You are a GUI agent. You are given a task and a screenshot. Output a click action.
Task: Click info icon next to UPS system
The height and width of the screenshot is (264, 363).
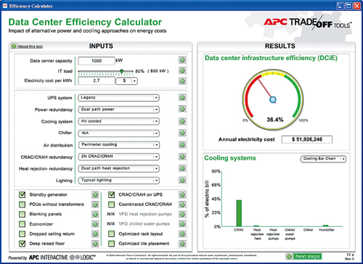182,98
